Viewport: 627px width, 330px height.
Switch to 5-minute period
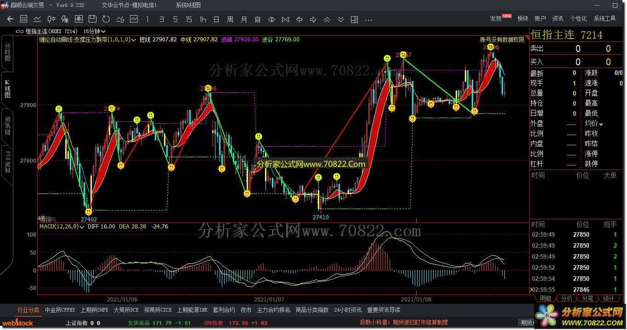click(x=175, y=19)
